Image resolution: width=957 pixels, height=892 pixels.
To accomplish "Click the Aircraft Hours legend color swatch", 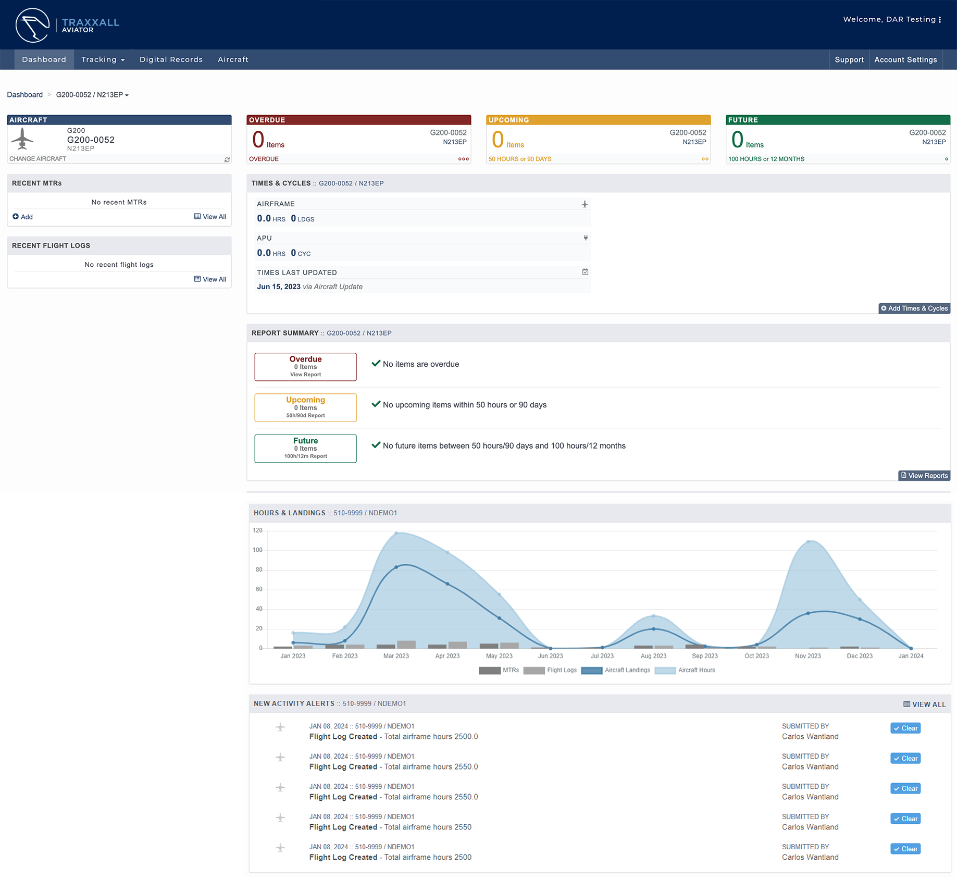I will coord(665,671).
